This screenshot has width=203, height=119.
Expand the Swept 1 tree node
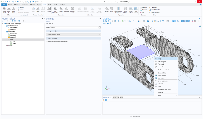click(x=9, y=44)
